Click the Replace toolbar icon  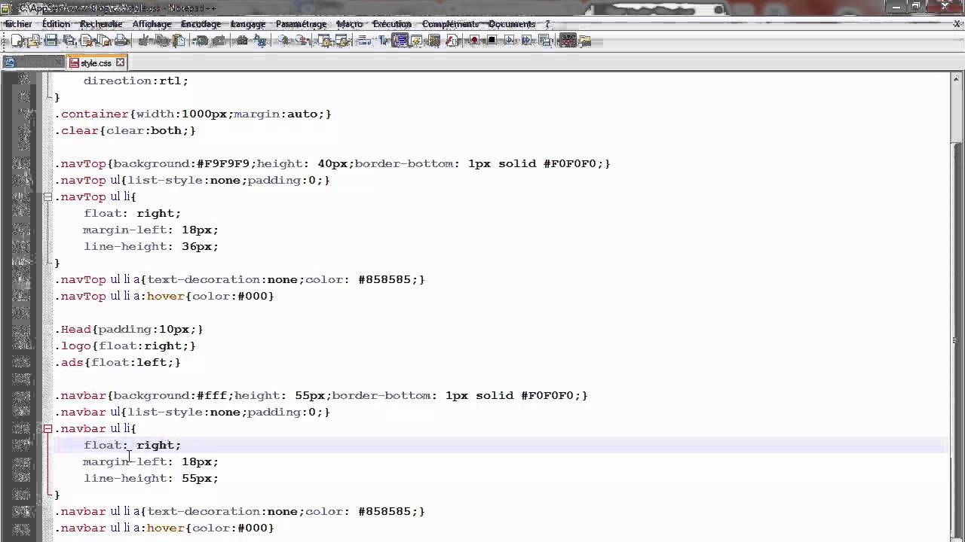(x=260, y=41)
